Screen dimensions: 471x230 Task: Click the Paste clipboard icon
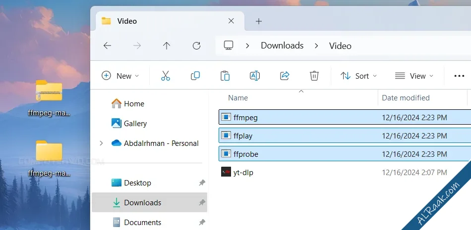[x=225, y=76]
